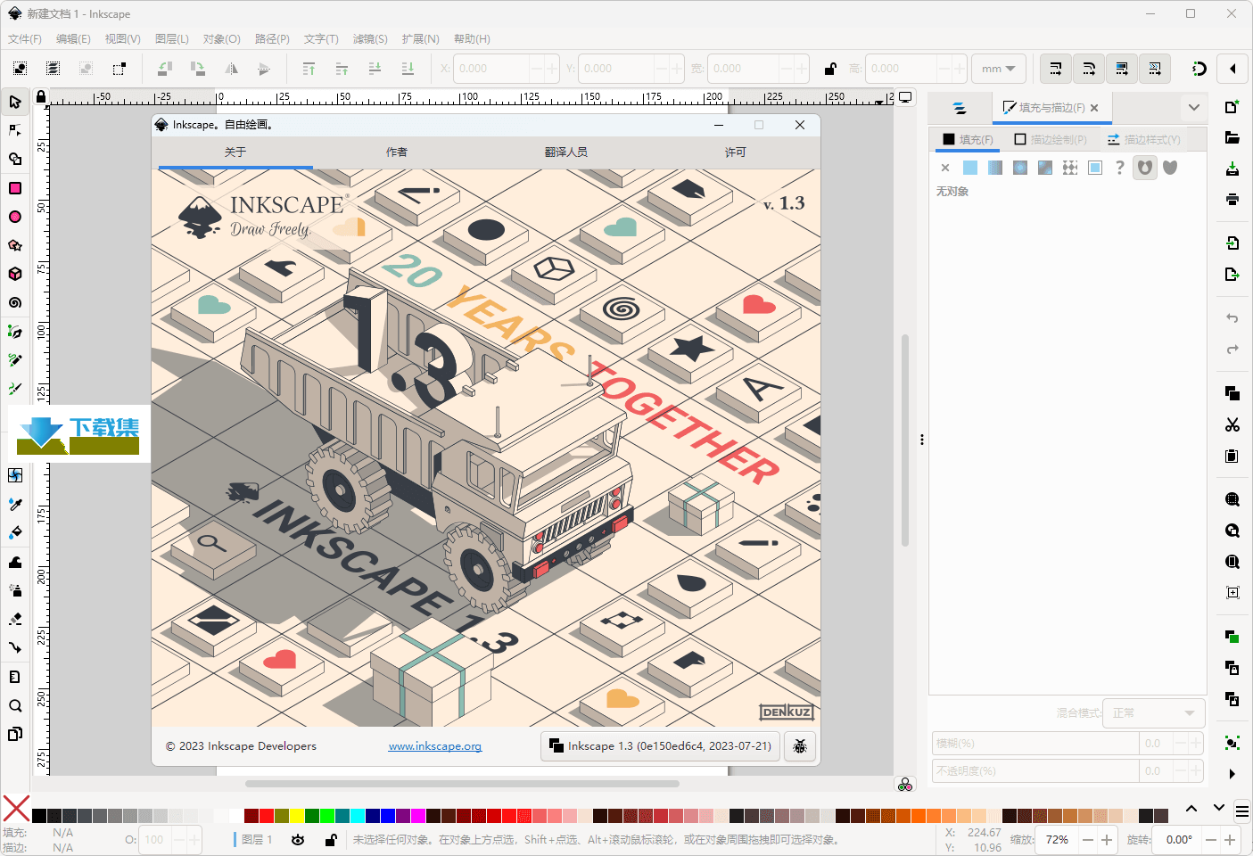The width and height of the screenshot is (1253, 856).
Task: Open the 滤镜(S) menu
Action: click(x=370, y=39)
